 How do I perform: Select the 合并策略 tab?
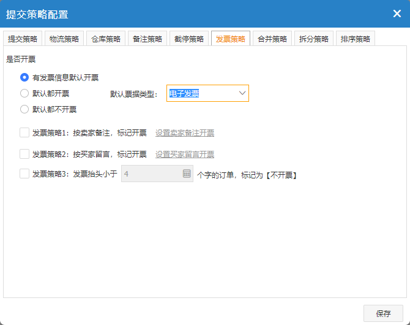click(x=272, y=39)
